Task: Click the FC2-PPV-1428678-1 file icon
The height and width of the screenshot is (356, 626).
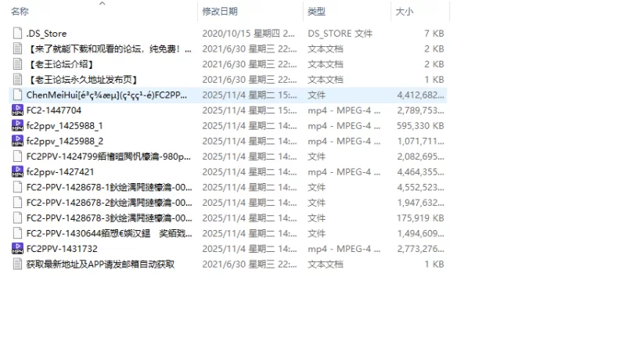Action: pos(17,187)
